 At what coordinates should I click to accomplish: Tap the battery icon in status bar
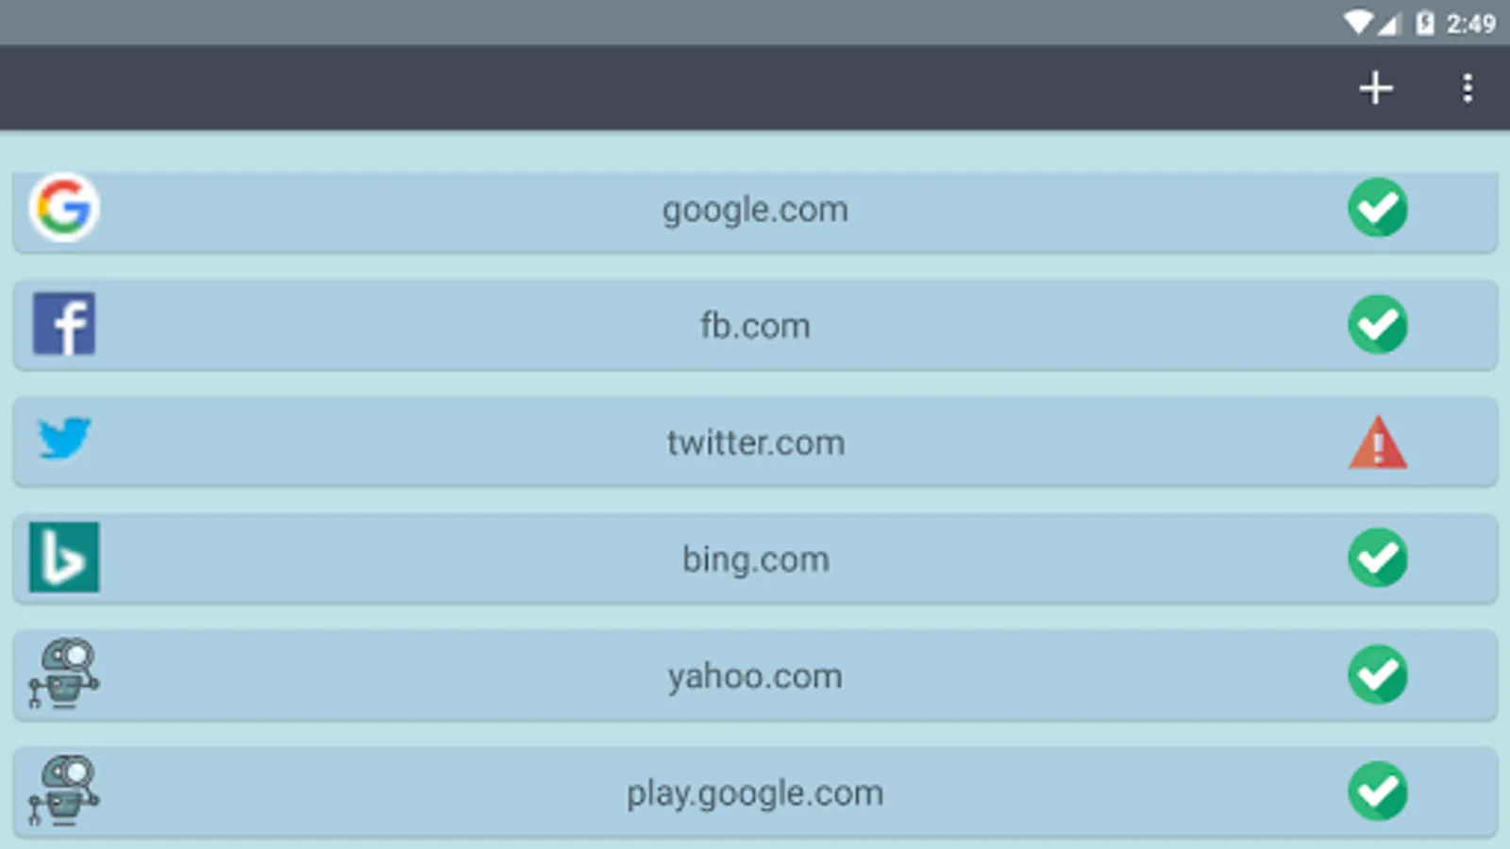tap(1425, 23)
